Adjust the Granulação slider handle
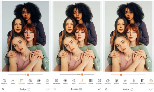 121,75
